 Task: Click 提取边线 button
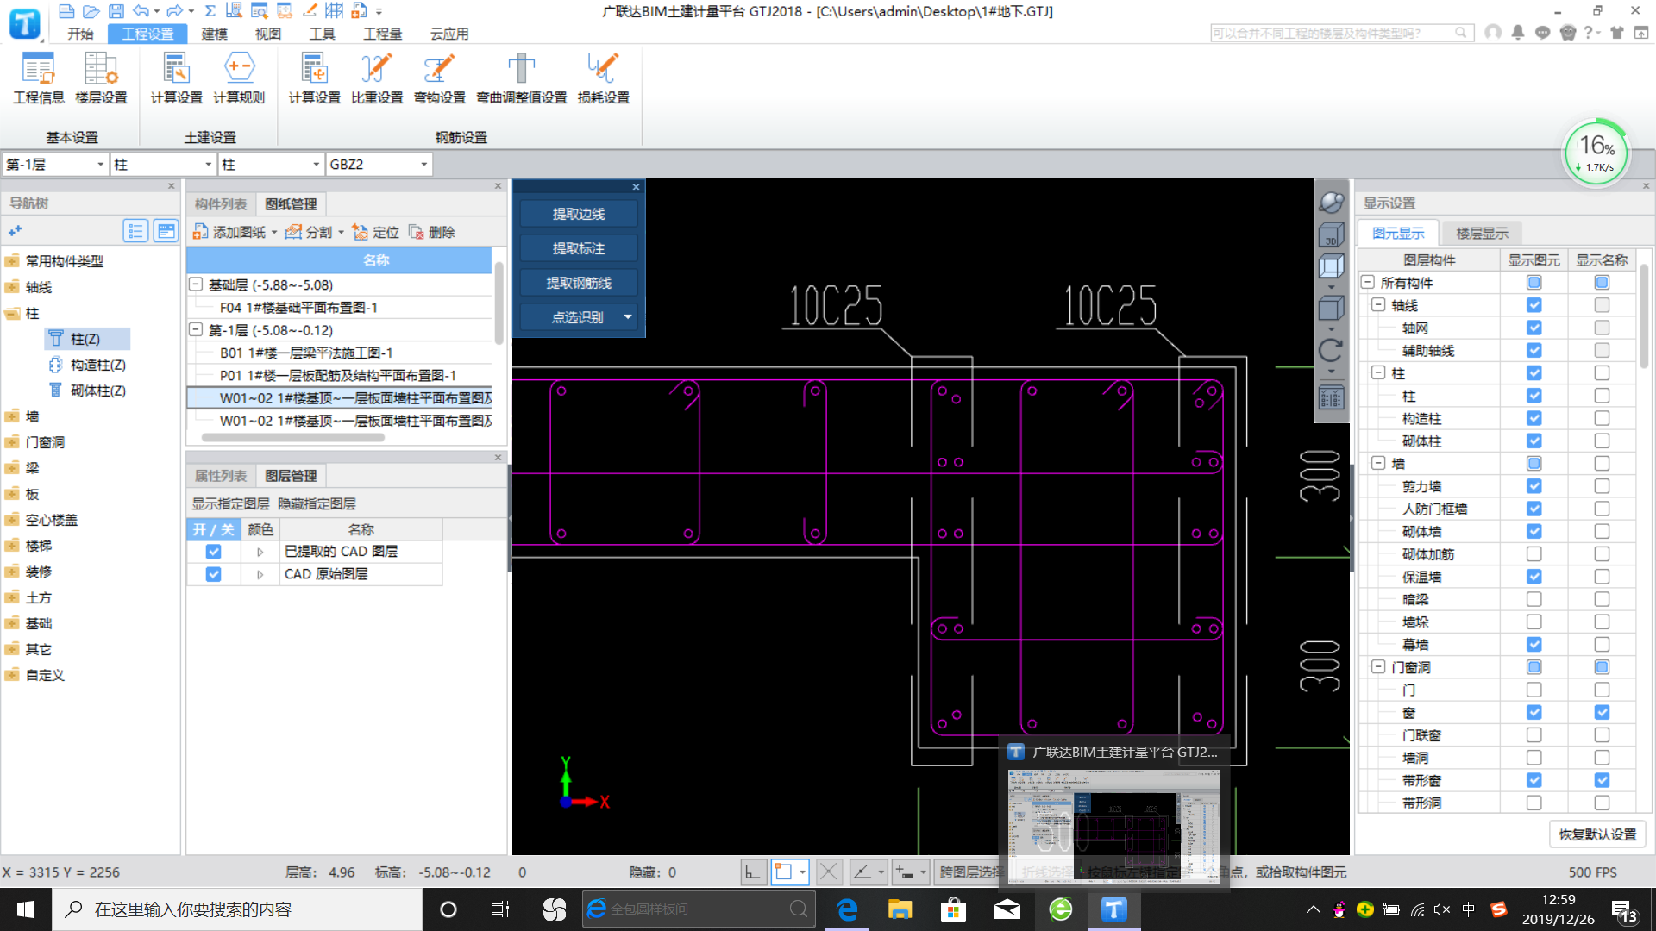[x=579, y=214]
